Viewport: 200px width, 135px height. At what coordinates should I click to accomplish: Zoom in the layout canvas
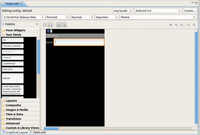click(x=194, y=25)
